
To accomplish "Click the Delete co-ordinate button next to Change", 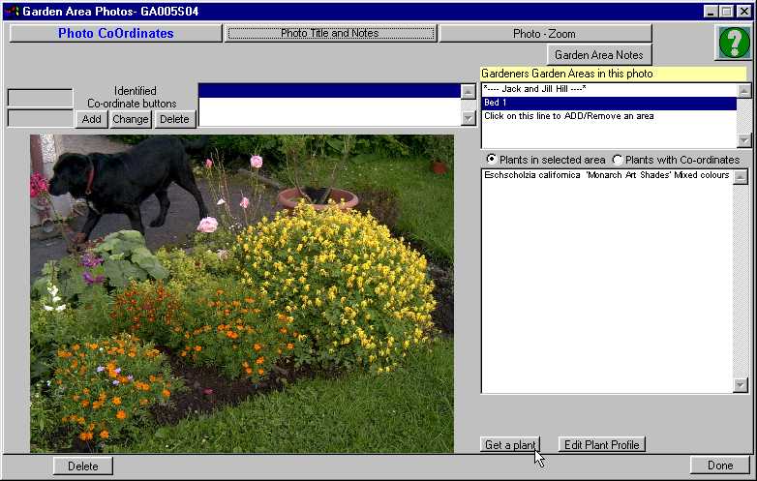I will click(x=175, y=119).
